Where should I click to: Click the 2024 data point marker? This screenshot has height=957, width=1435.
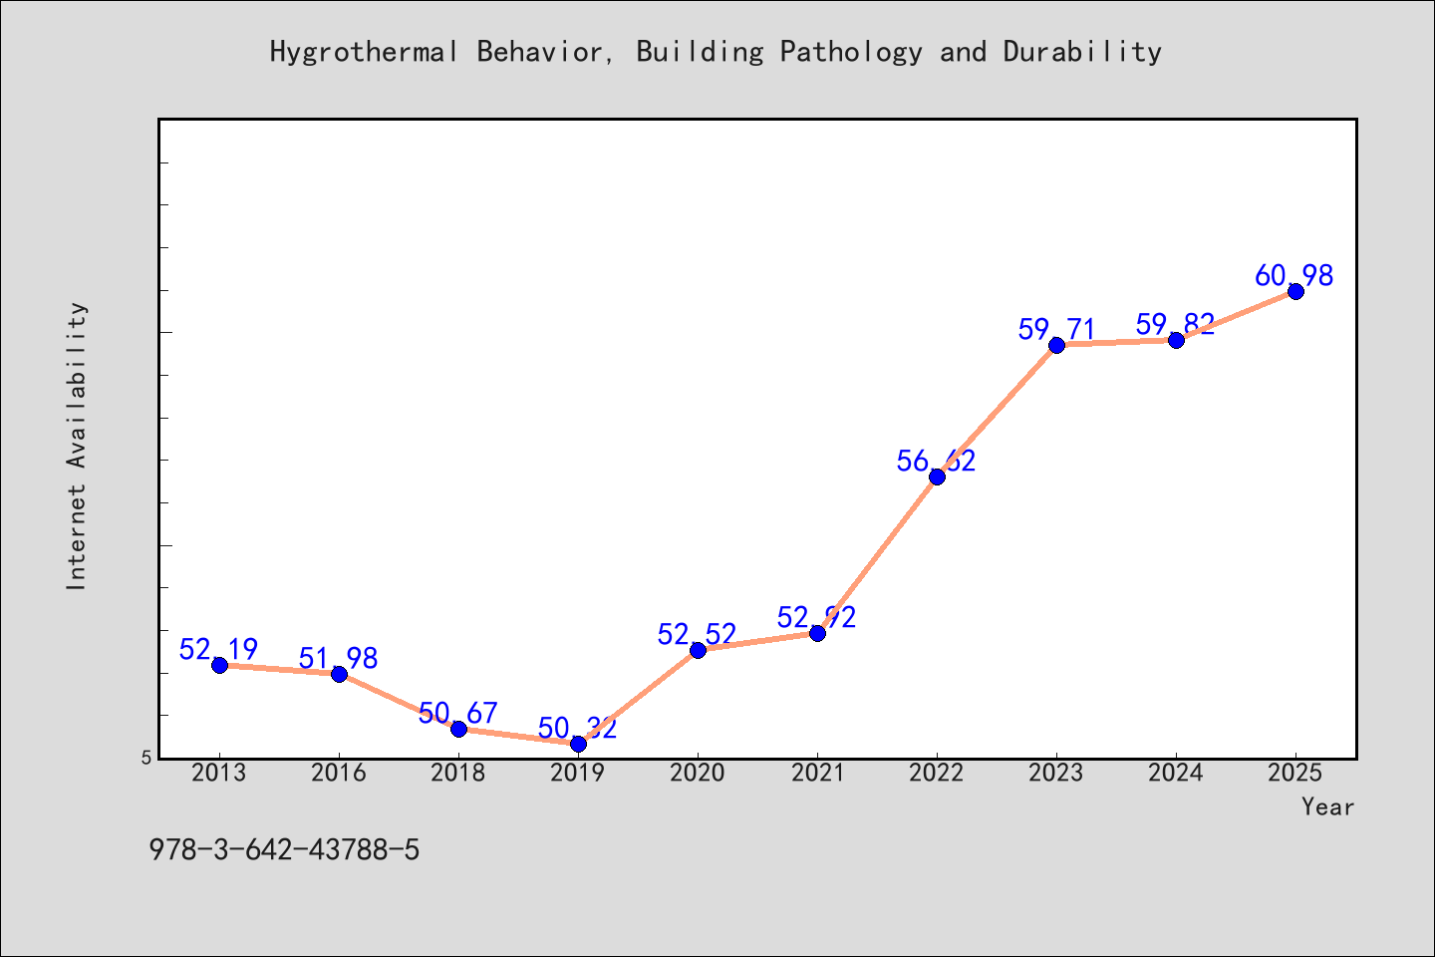click(1176, 340)
